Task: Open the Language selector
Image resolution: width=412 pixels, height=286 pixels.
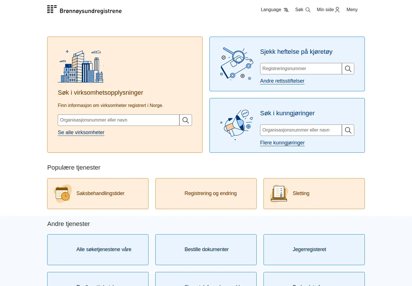Action: point(275,10)
